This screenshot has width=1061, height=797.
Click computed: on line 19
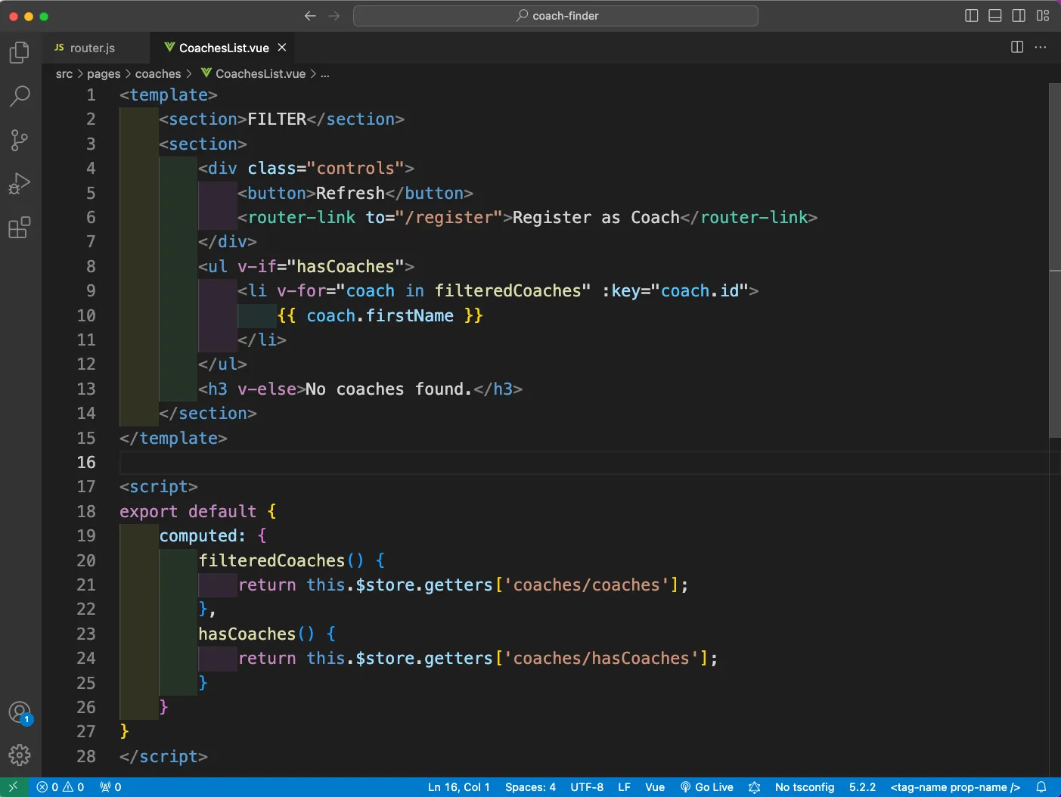(x=202, y=535)
